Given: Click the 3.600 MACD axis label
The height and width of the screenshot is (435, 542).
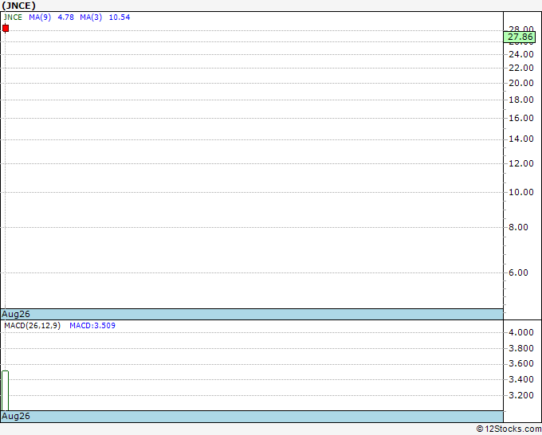Looking at the screenshot, I should (521, 363).
